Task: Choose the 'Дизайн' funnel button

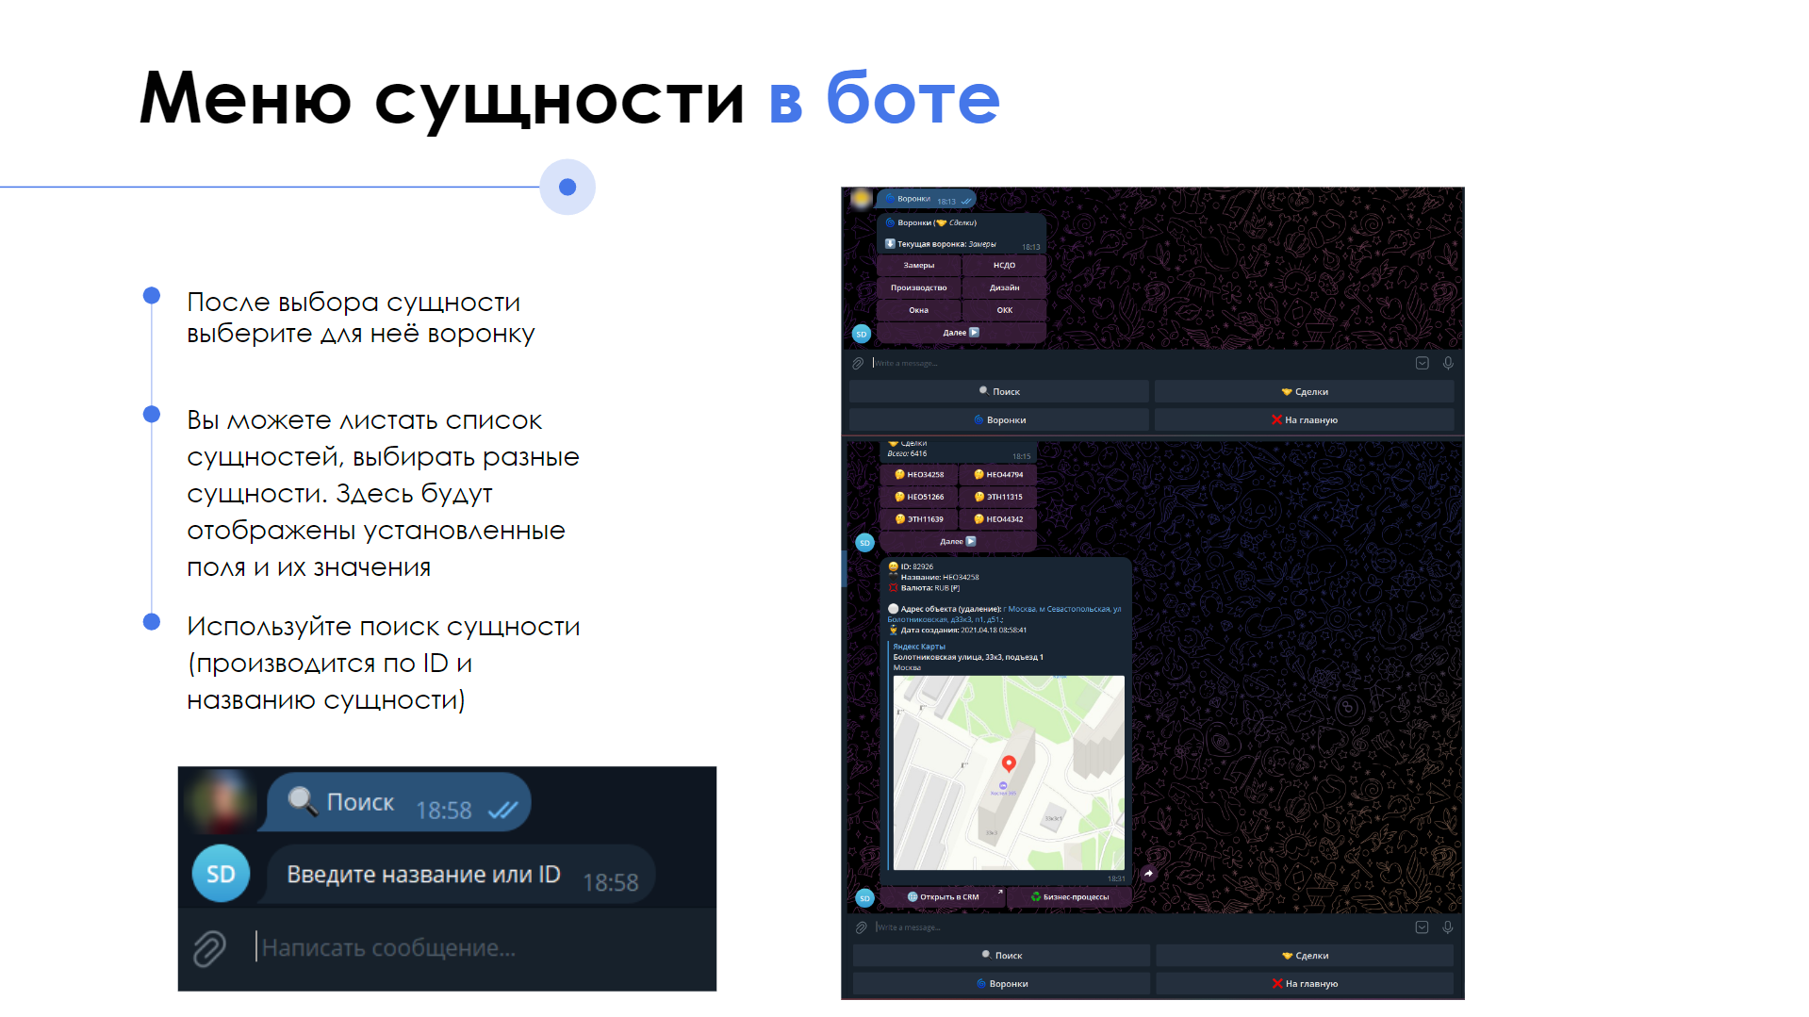Action: [x=1004, y=287]
